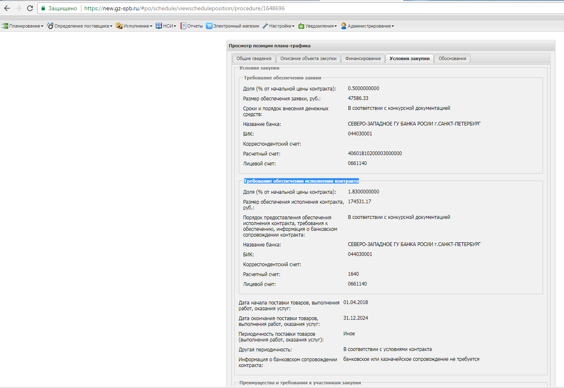The width and height of the screenshot is (564, 388).
Task: Open the Отчеты menu item
Action: coord(192,26)
